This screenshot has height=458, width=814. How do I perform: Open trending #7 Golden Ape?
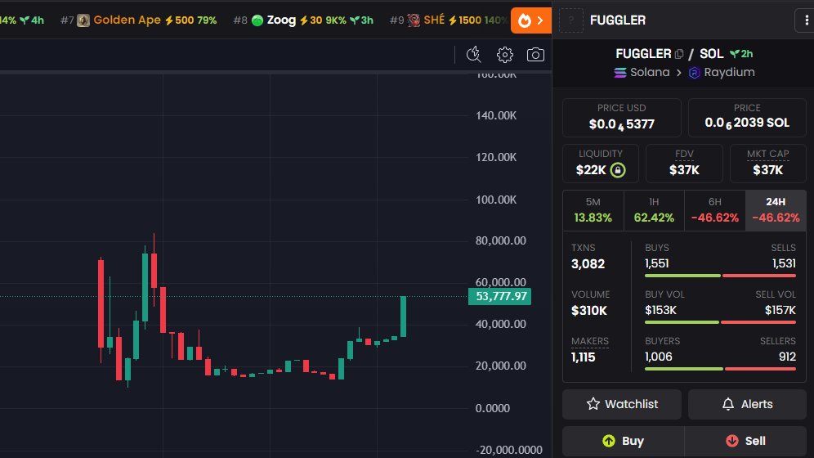point(139,20)
